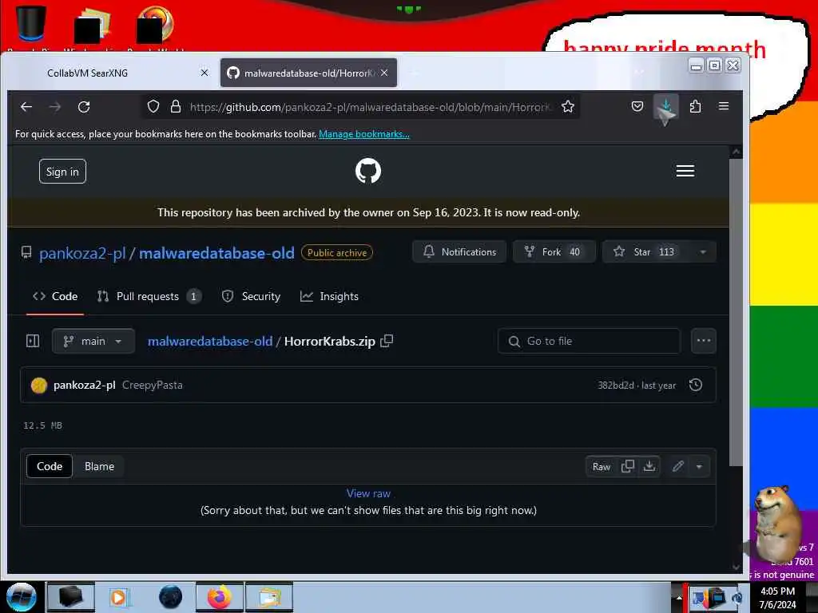Open the Firefox application hamburger menu
The height and width of the screenshot is (613, 818).
tap(724, 106)
